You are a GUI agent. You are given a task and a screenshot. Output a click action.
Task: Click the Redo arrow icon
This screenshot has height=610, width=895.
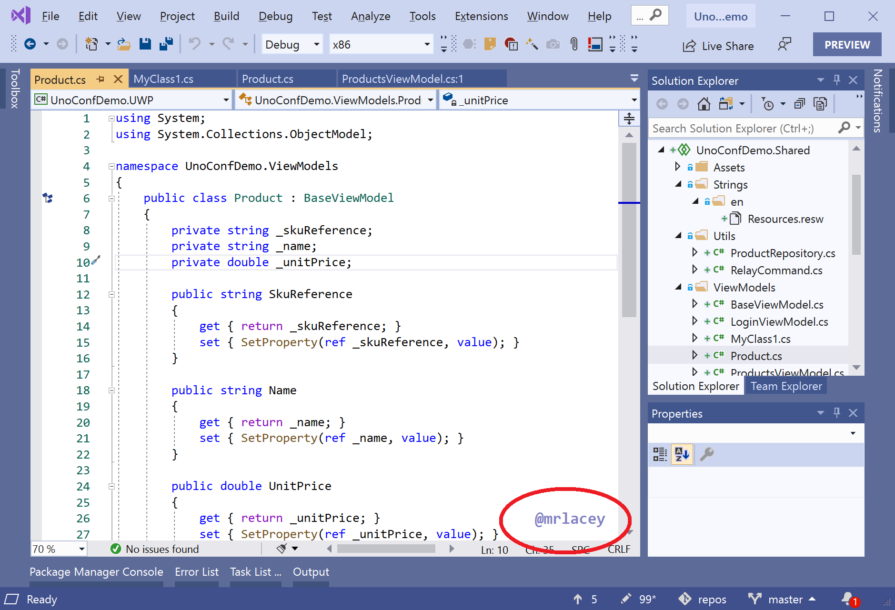click(228, 44)
